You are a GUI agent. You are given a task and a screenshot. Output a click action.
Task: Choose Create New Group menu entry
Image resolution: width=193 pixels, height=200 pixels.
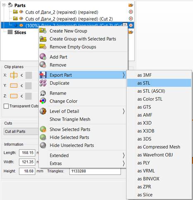83,31
